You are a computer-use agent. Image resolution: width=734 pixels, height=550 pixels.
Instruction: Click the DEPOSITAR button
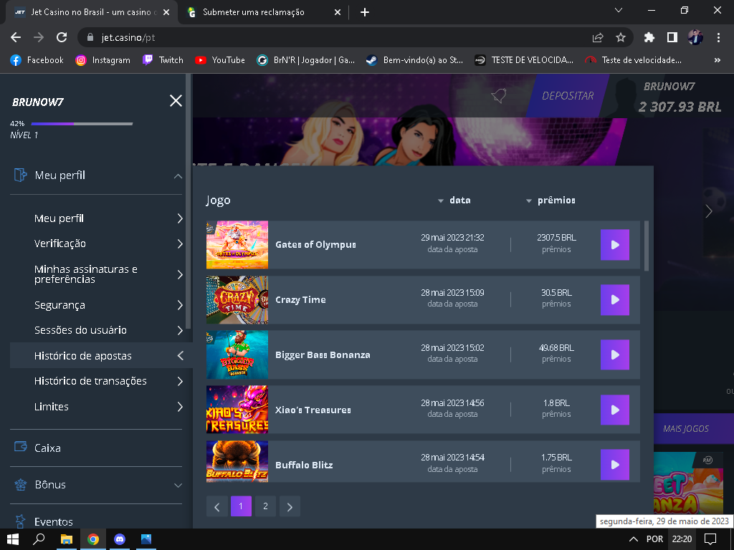tap(567, 96)
